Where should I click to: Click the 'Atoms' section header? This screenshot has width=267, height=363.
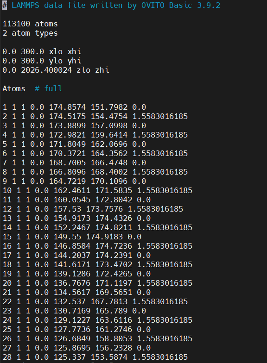(14, 88)
